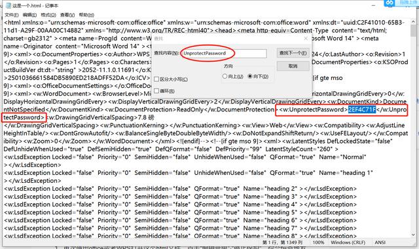Click the 取消 Cancel button

click(x=293, y=66)
